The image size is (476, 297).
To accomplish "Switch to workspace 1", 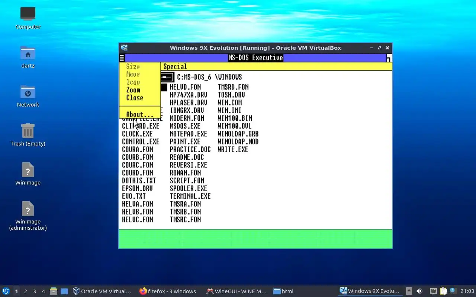I will [x=16, y=291].
